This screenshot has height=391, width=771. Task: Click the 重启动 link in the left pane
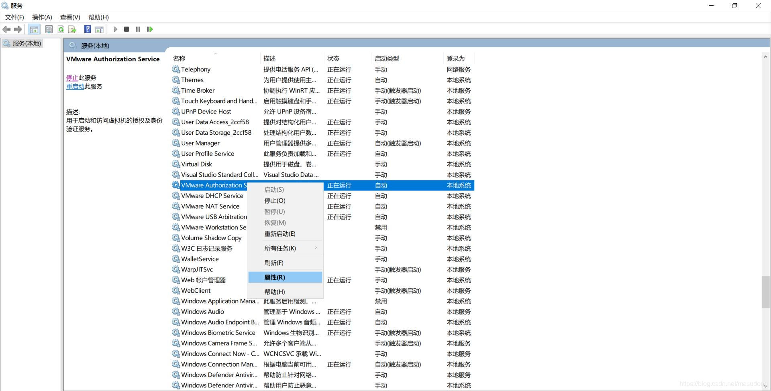pos(75,86)
